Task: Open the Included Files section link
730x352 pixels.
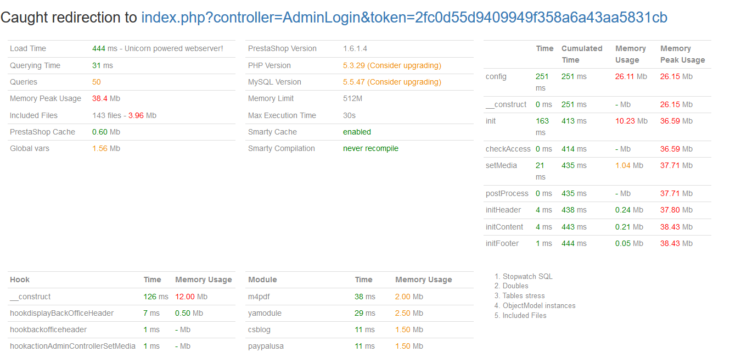Action: click(x=524, y=316)
